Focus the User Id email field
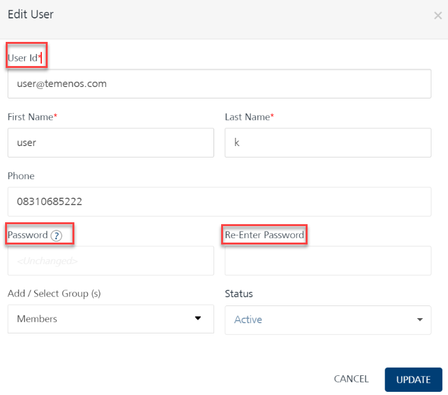The image size is (448, 395). click(x=219, y=84)
